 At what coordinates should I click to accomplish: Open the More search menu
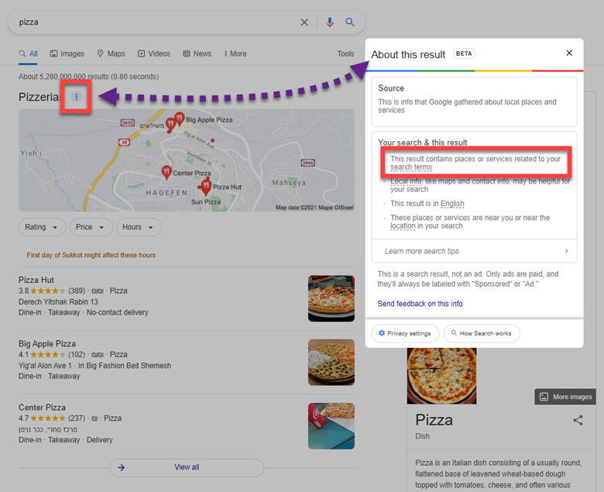tap(235, 53)
